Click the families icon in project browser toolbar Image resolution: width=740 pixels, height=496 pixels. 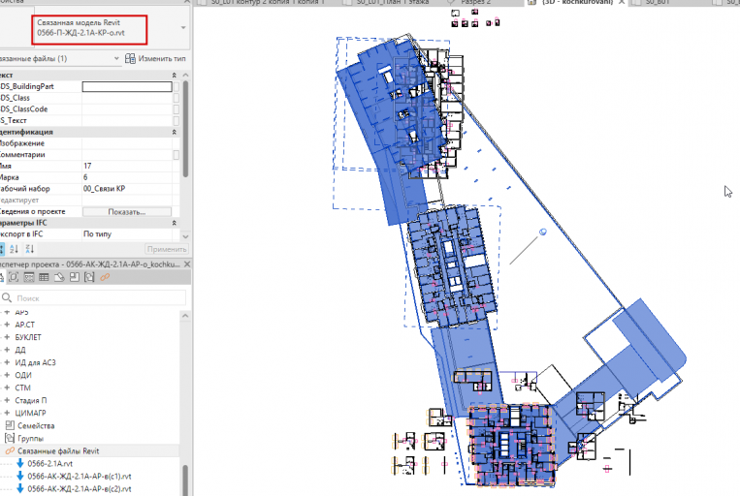pos(74,277)
